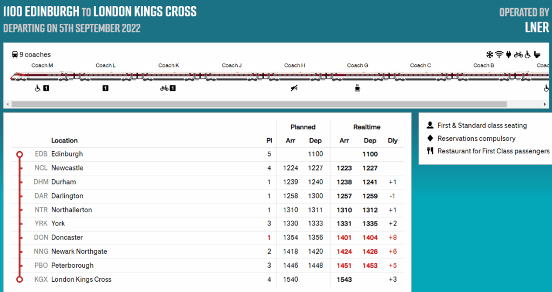552x292 pixels.
Task: Click the Location column header
Action: pos(64,141)
